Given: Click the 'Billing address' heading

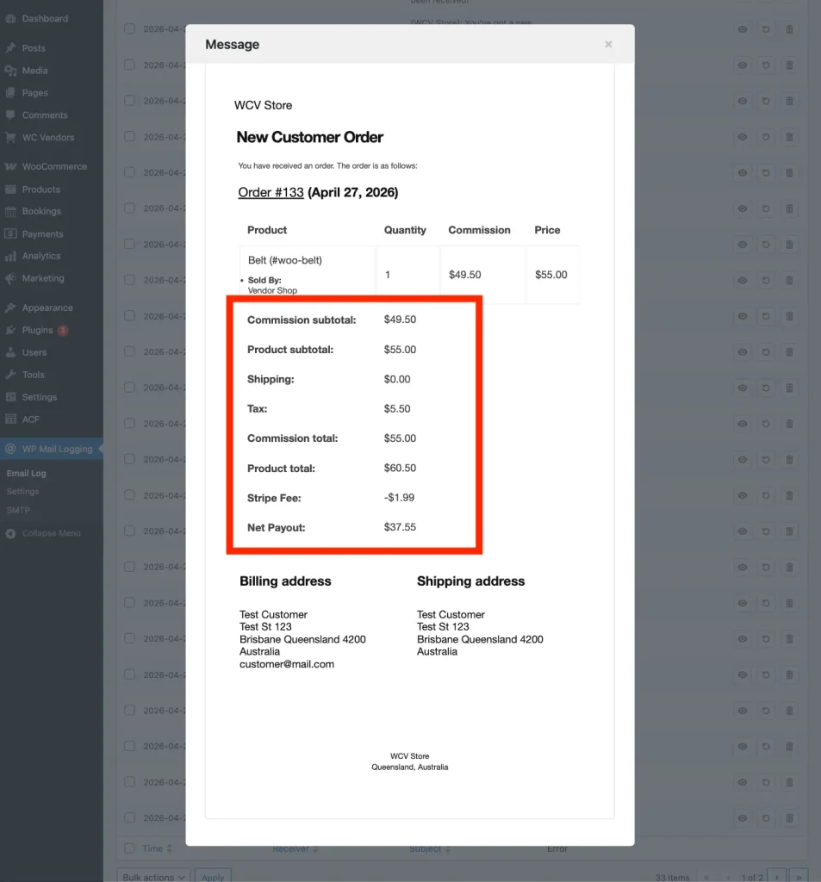Looking at the screenshot, I should point(285,581).
